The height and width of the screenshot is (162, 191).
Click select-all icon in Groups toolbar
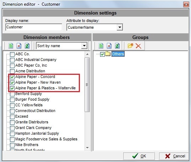tap(101, 46)
